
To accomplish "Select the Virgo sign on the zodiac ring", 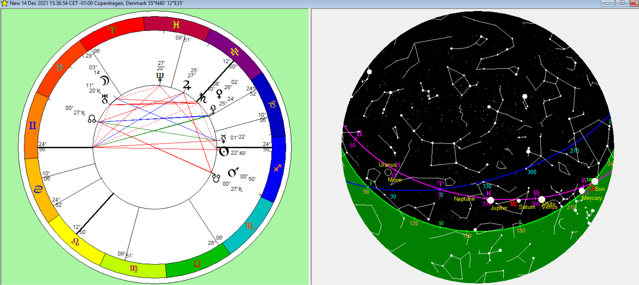I will click(x=134, y=268).
